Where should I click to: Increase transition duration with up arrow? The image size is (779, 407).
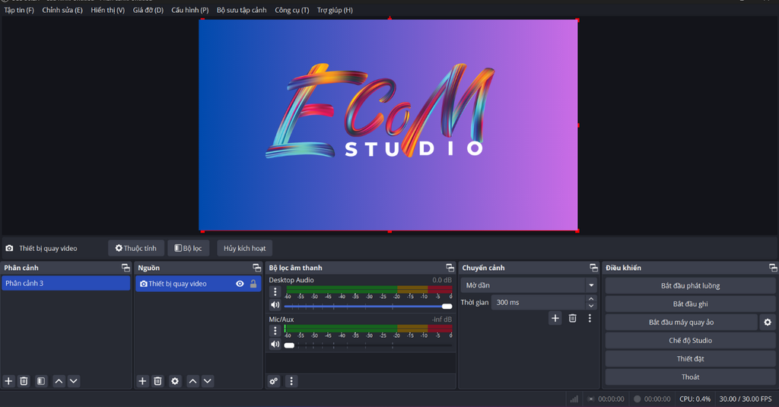pyautogui.click(x=591, y=299)
